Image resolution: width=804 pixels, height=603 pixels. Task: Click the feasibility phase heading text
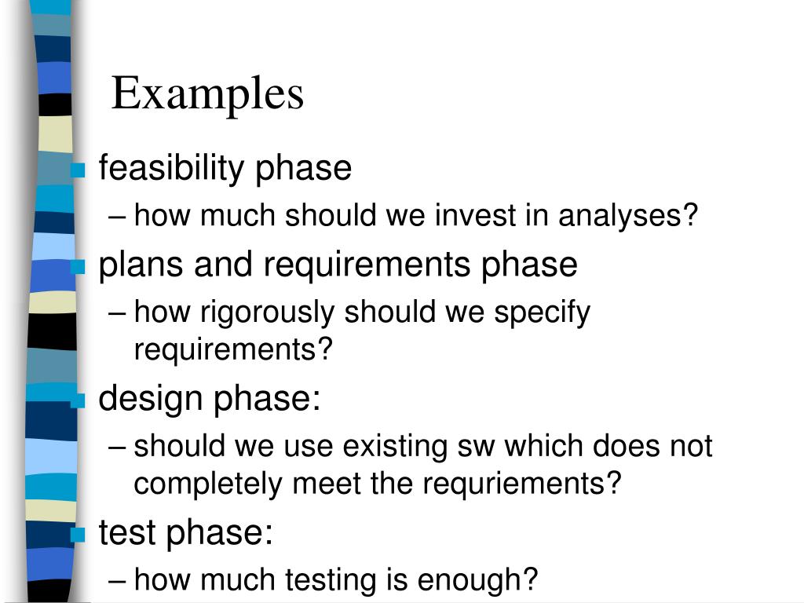pos(225,168)
